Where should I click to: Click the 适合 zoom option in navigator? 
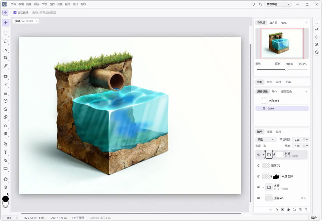(x=278, y=64)
